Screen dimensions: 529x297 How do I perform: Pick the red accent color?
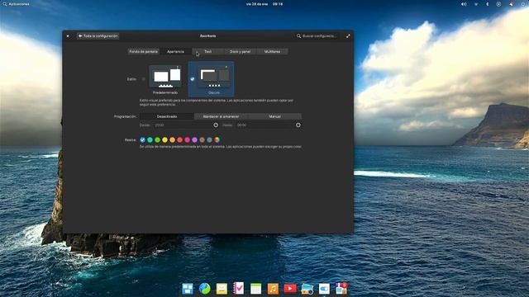click(180, 139)
